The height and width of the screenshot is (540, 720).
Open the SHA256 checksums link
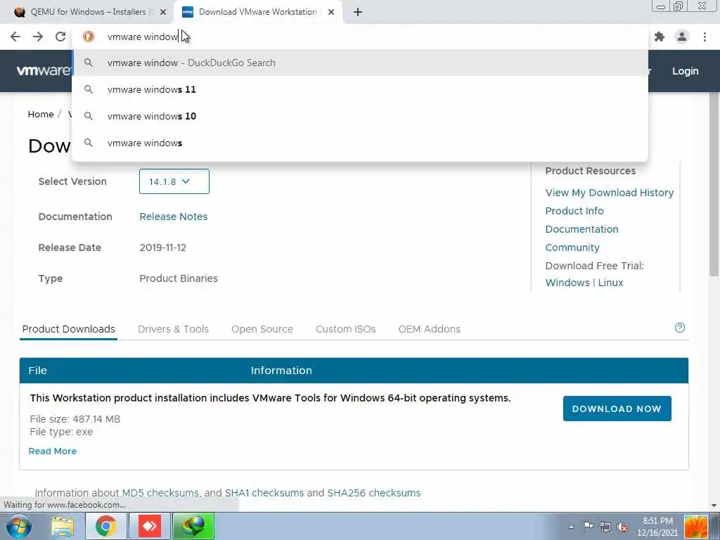click(x=374, y=493)
